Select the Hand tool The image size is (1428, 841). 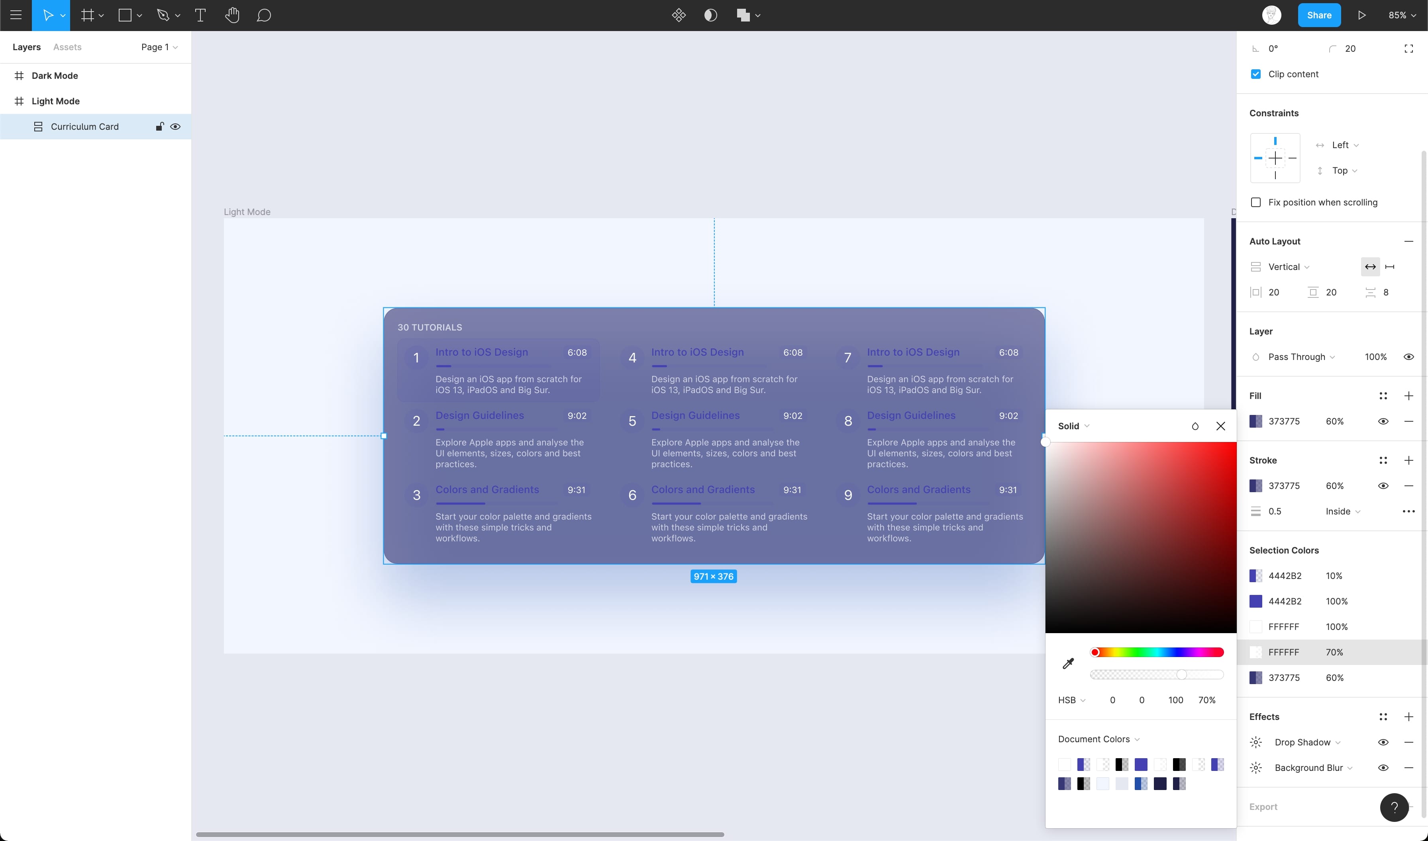point(232,15)
